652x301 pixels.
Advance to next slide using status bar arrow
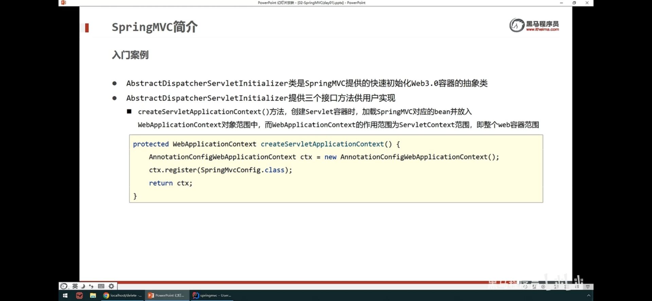543,287
